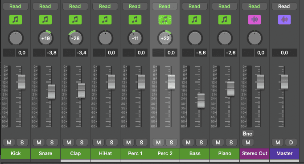This screenshot has width=304, height=164.
Task: Mute the Snare channel
Action: (39, 143)
